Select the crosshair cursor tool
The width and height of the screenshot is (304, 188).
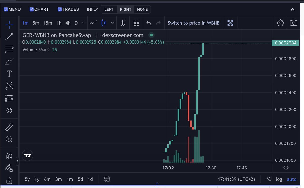[x=9, y=24]
